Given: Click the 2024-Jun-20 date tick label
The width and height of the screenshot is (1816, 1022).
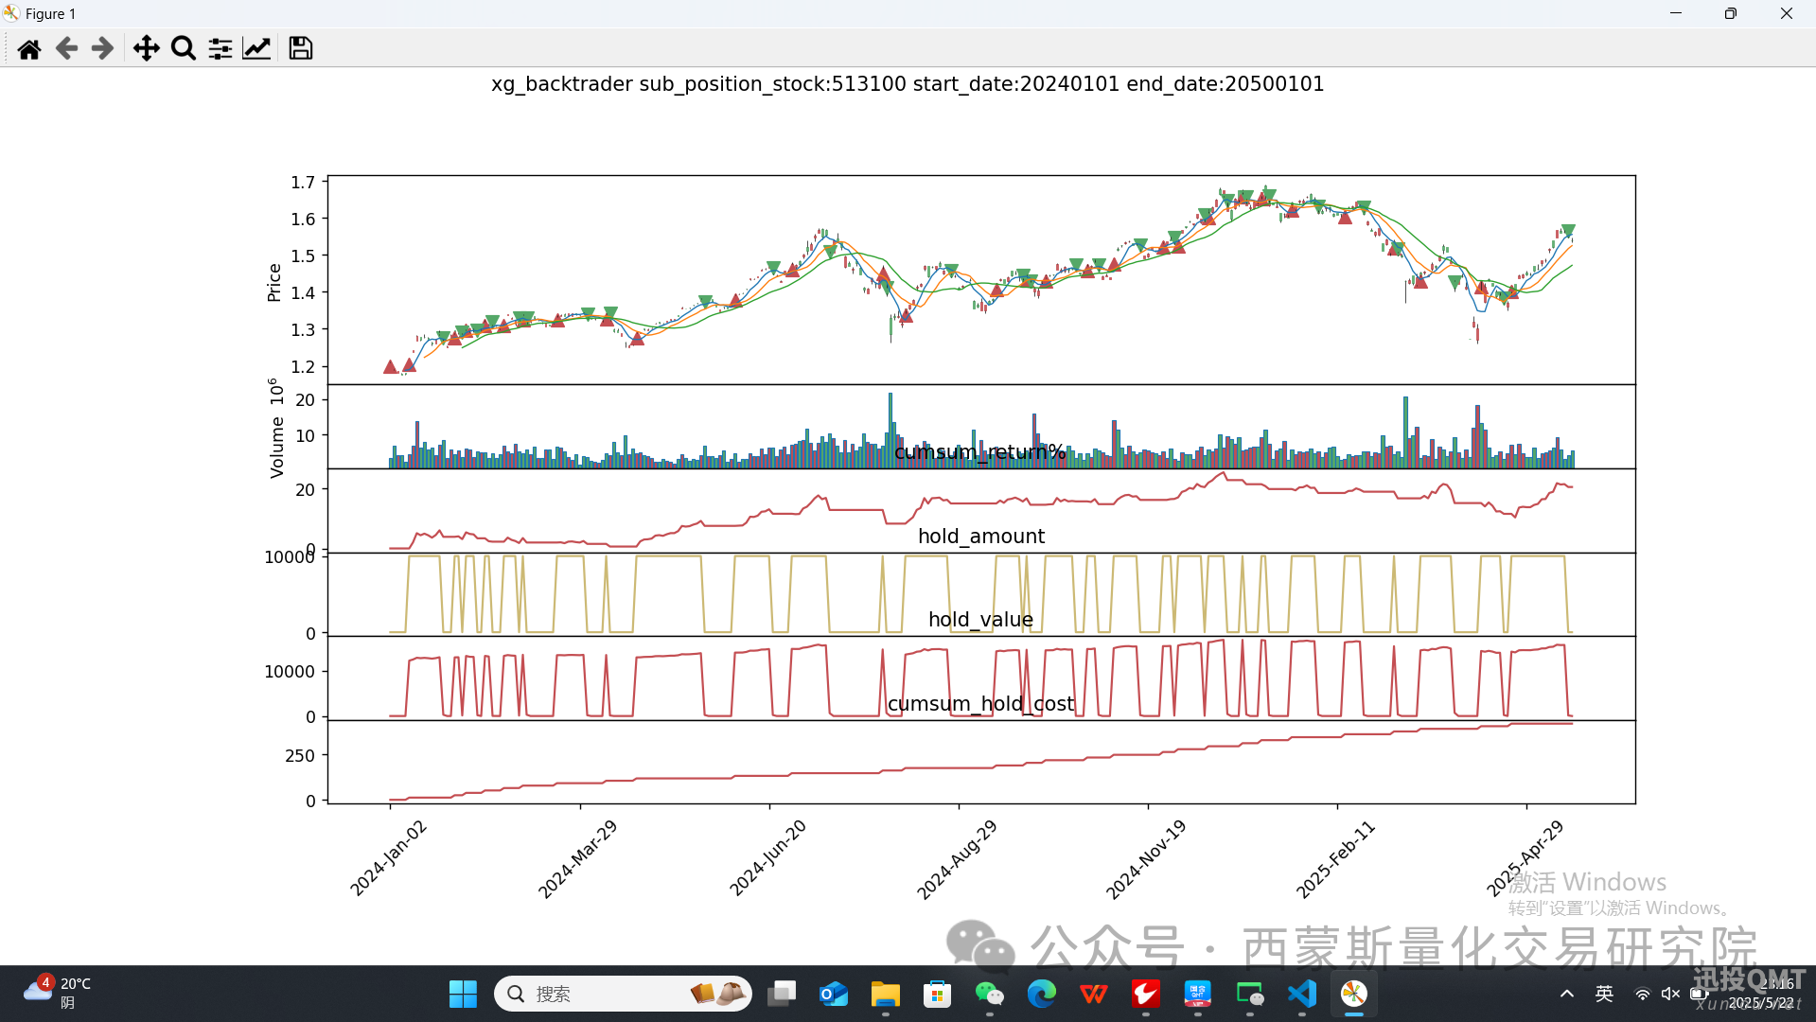Looking at the screenshot, I should click(767, 857).
